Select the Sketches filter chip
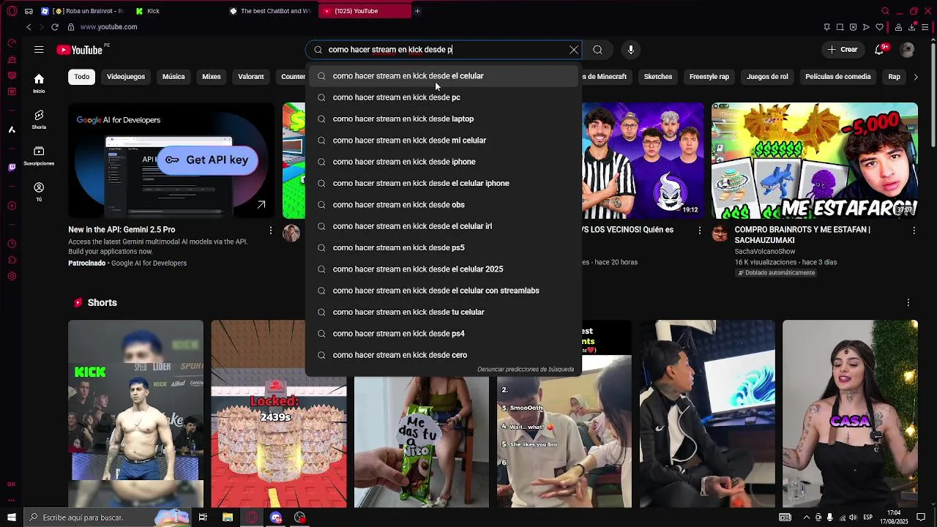This screenshot has width=937, height=527. (x=657, y=77)
